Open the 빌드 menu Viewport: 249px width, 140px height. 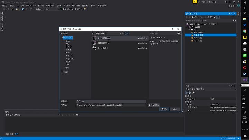[41, 6]
